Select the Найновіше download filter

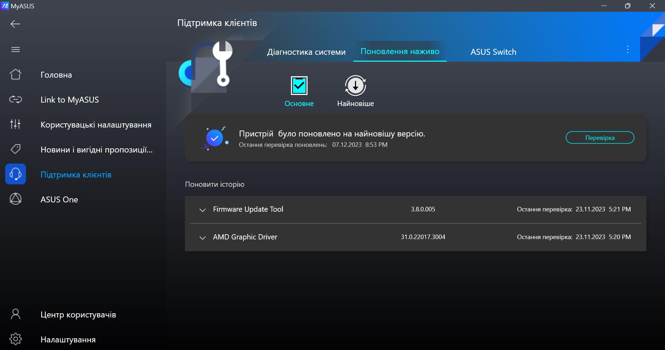tap(355, 86)
